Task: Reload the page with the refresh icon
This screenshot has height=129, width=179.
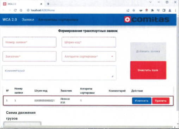Action: [x=15, y=10]
